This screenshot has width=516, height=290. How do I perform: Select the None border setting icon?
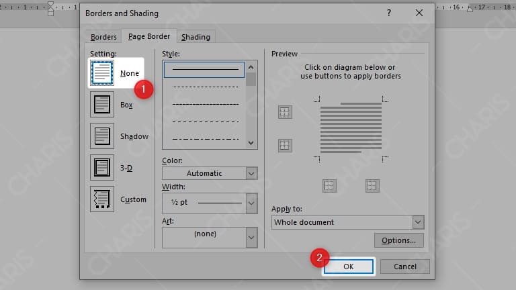102,73
